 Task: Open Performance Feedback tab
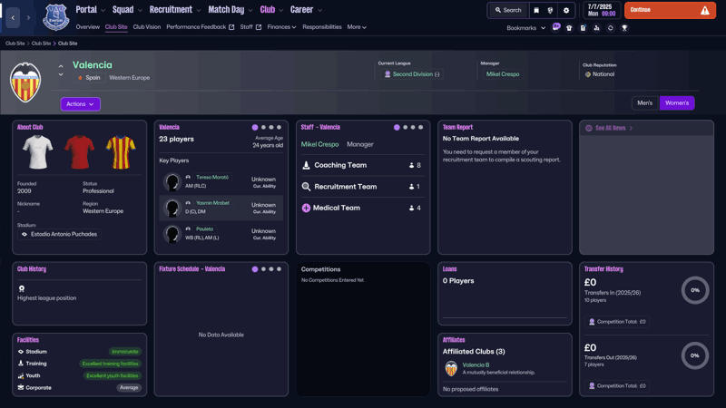coord(200,27)
